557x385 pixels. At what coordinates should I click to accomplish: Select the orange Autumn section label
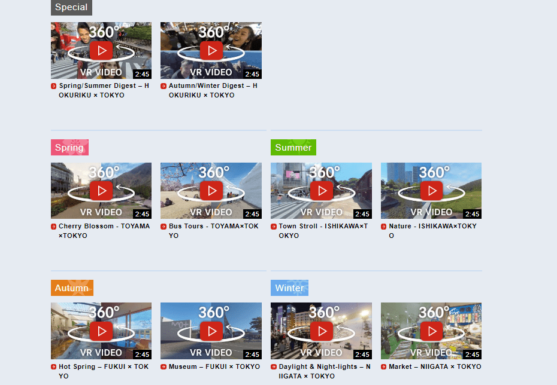coord(72,288)
